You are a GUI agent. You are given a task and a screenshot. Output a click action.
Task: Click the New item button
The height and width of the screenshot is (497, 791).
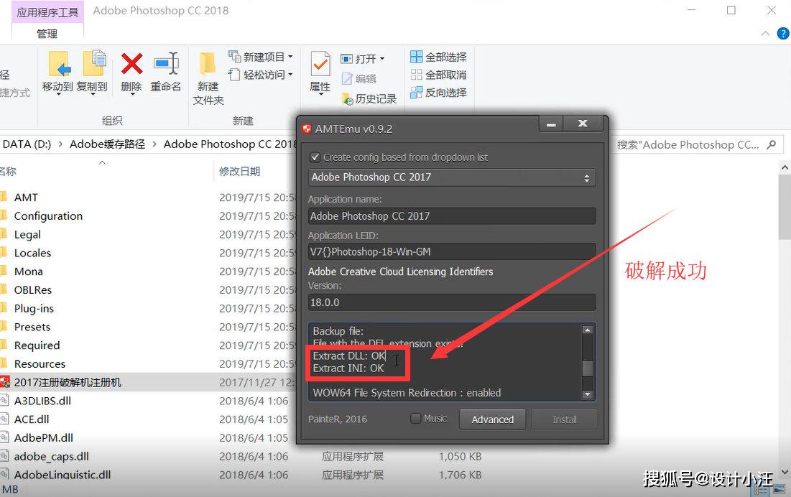(261, 57)
